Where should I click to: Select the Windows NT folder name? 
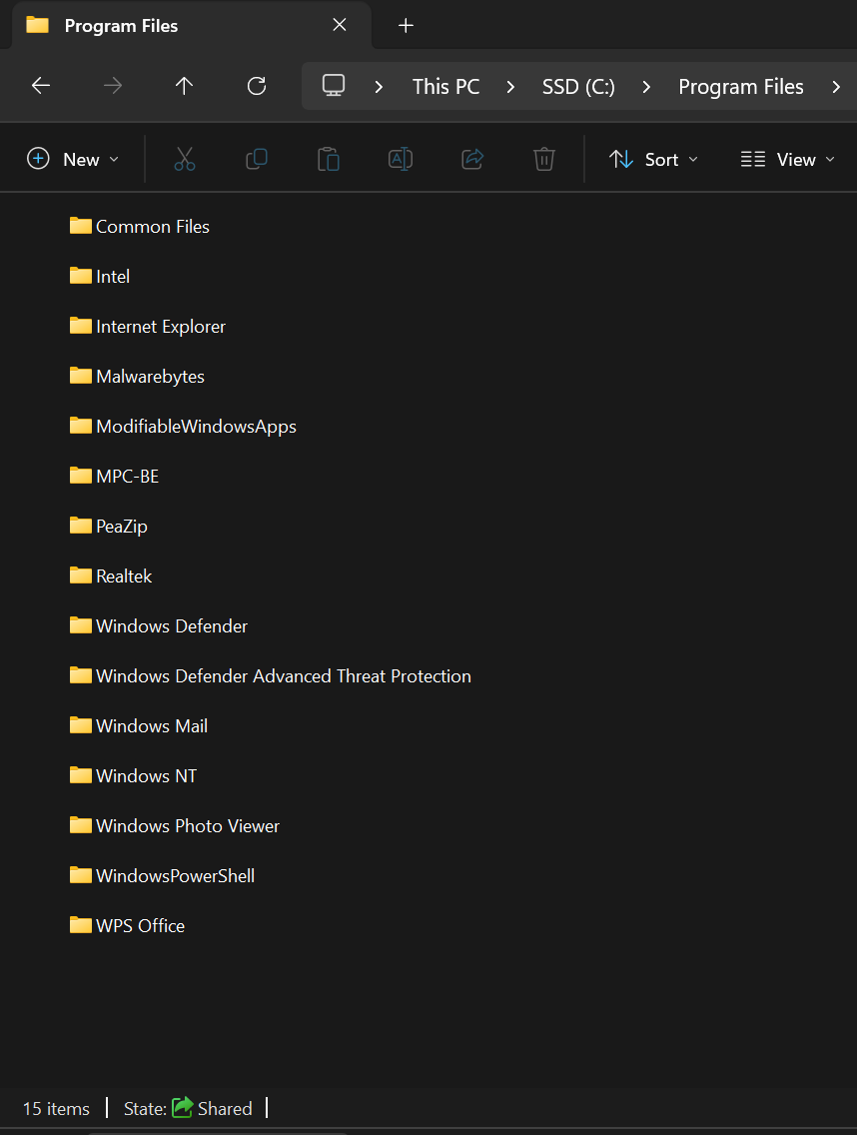click(146, 776)
